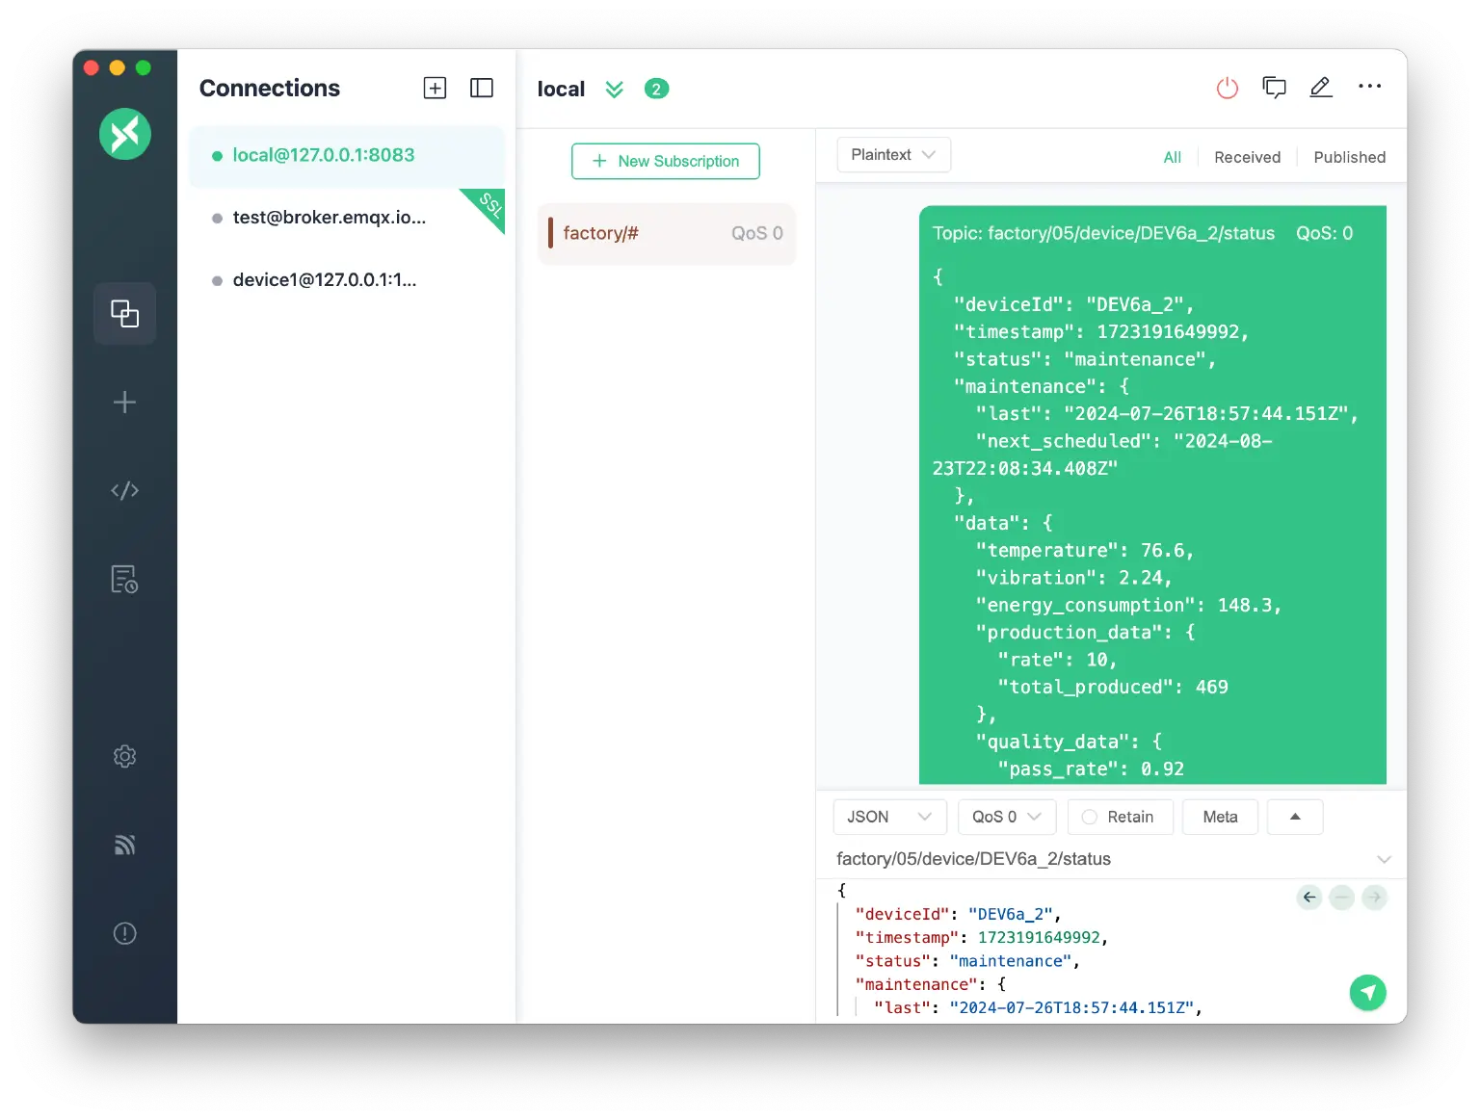
Task: Toggle the publish panel collapse arrow
Action: point(1294,817)
